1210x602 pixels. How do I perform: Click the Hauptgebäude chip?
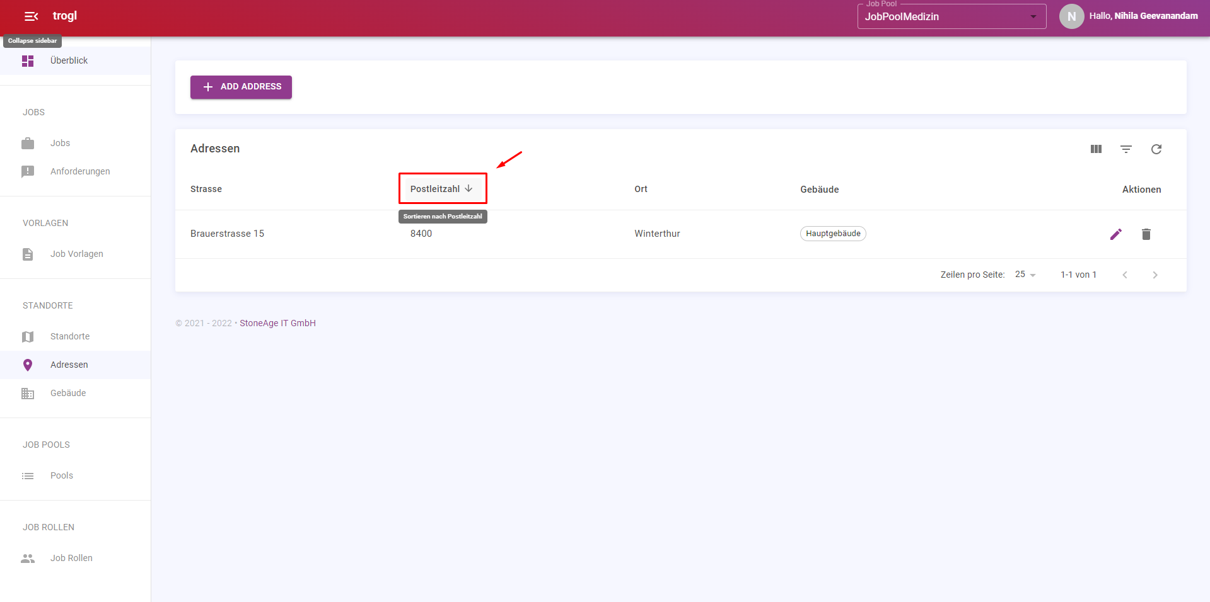coord(833,234)
